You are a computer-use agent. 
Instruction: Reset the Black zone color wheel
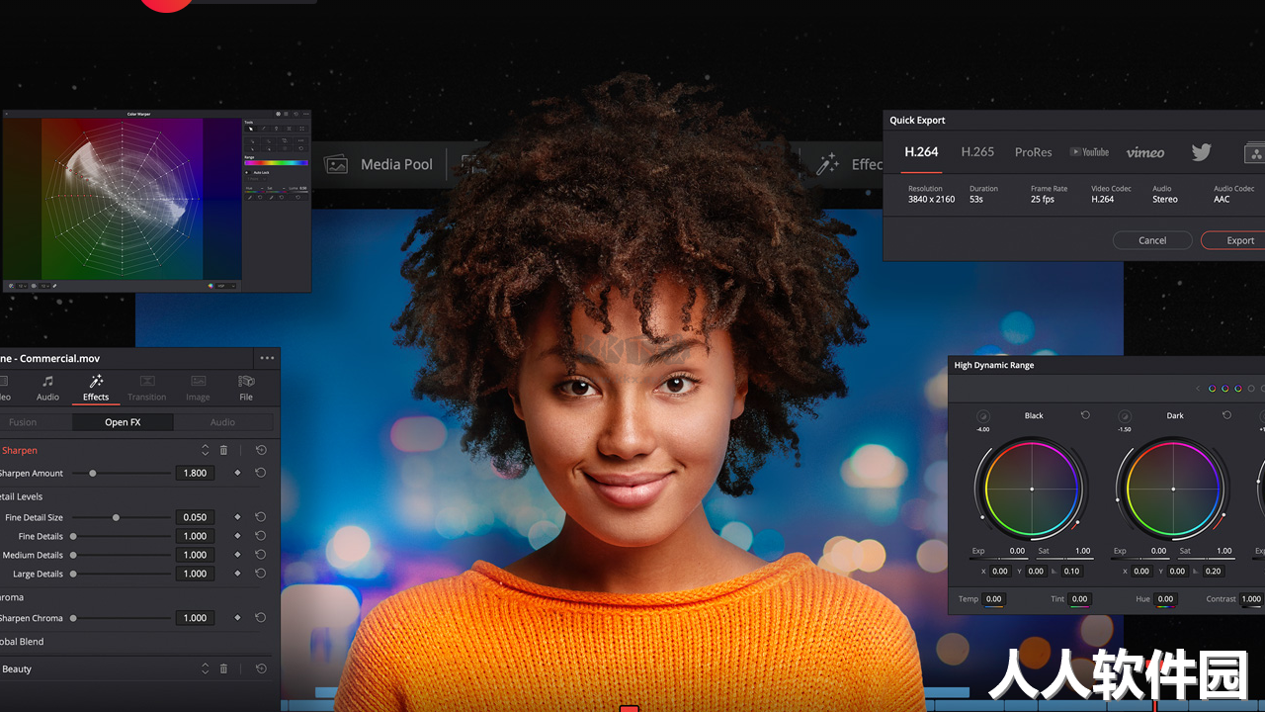tap(1085, 415)
